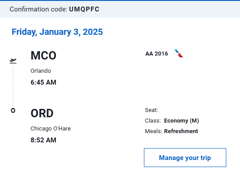Click the arrival circle marker icon
This screenshot has height=175, width=240.
pyautogui.click(x=13, y=111)
